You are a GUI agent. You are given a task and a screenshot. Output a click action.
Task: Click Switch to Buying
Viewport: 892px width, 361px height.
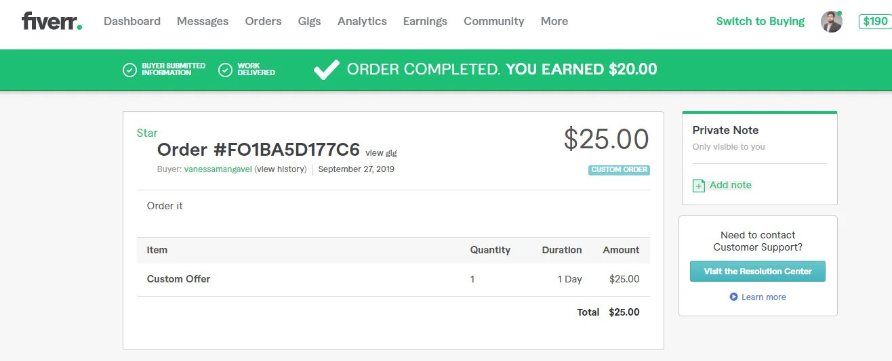coord(760,21)
